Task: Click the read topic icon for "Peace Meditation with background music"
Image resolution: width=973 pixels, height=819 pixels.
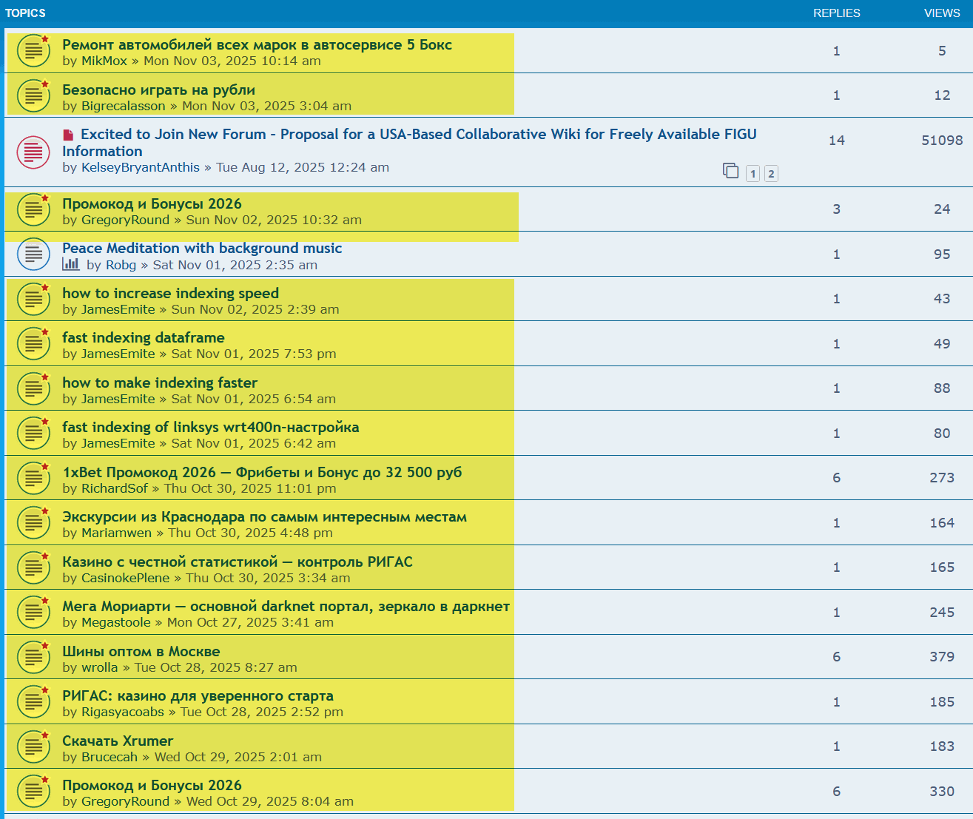Action: [x=33, y=254]
